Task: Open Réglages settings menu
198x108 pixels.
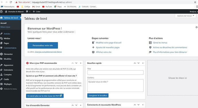Action: pos(8,84)
